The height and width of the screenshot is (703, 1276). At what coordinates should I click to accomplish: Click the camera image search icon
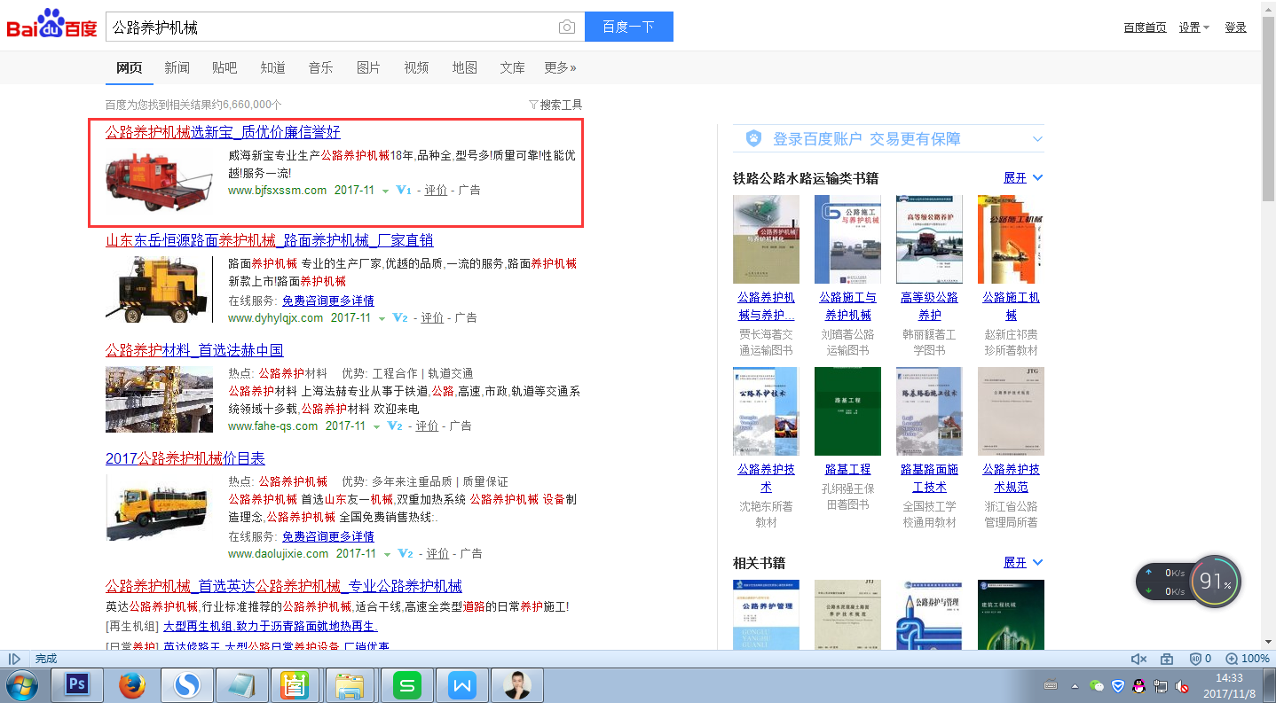click(566, 27)
